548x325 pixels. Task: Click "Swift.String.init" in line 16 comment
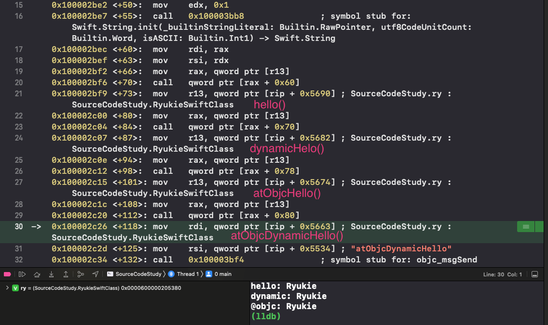(x=115, y=27)
